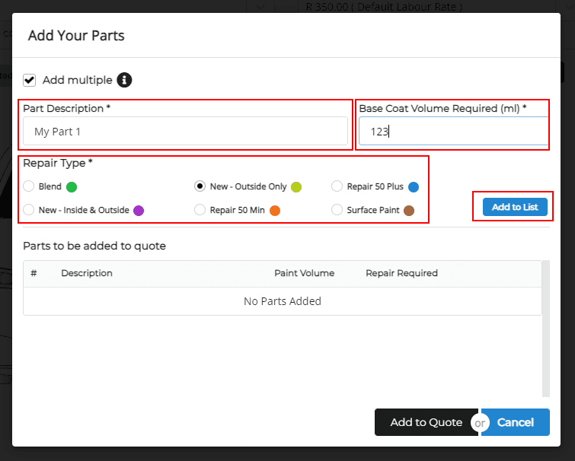Choose the New - Outside Only radio button
Image resolution: width=575 pixels, height=461 pixels.
click(x=200, y=186)
